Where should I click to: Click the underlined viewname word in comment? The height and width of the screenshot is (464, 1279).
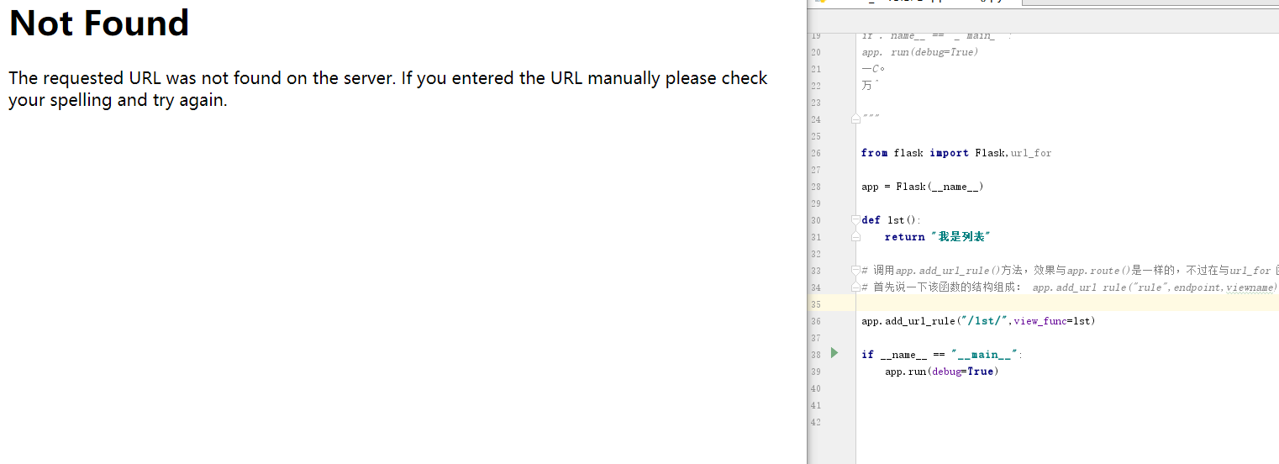click(x=1250, y=287)
